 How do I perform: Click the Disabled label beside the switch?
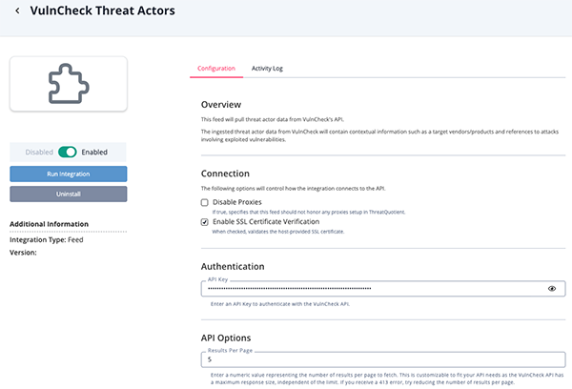coord(39,152)
